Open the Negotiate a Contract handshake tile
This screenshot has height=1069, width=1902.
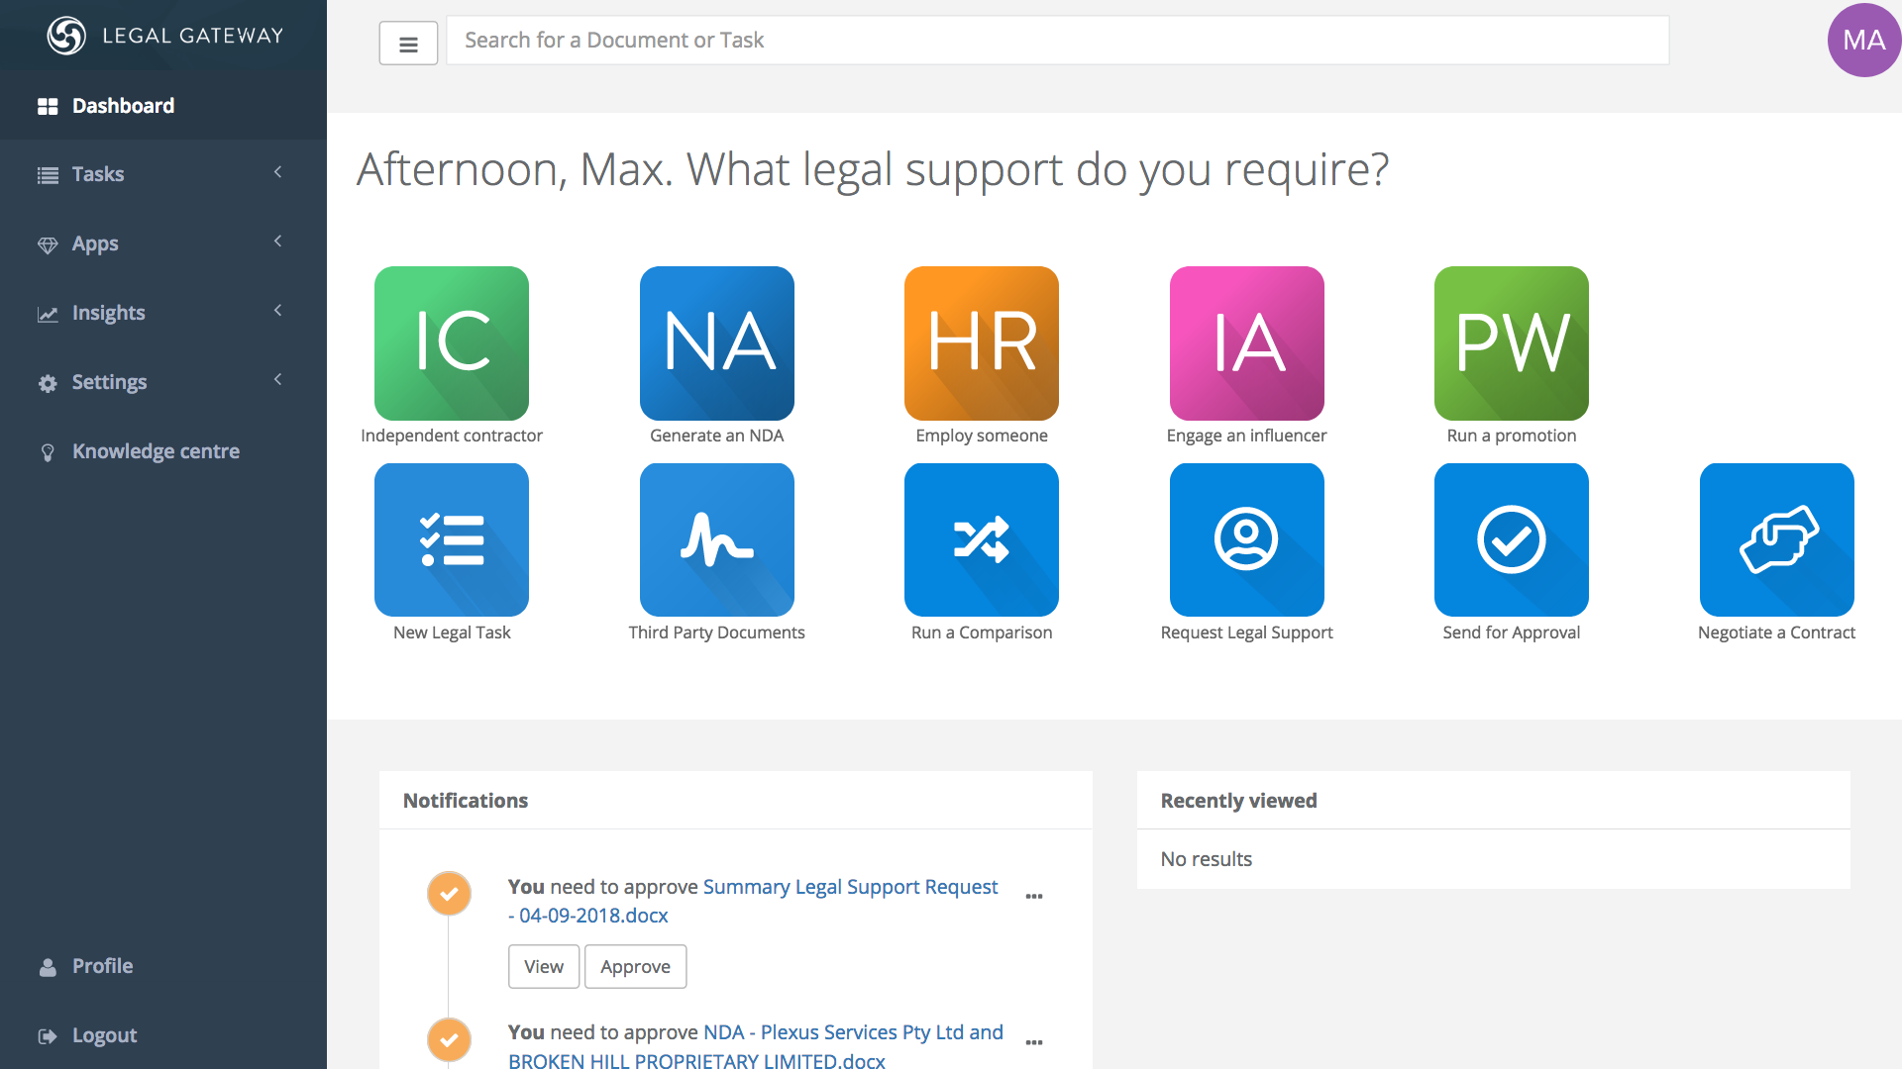pos(1776,539)
